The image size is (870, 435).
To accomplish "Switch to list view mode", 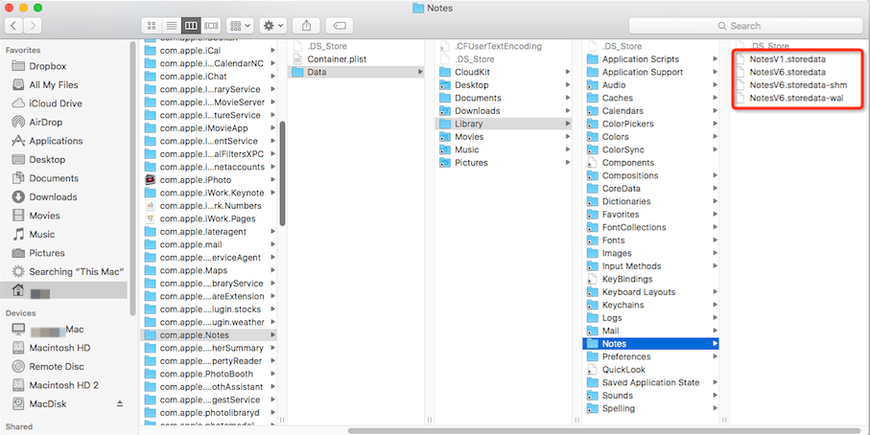I will coord(172,26).
